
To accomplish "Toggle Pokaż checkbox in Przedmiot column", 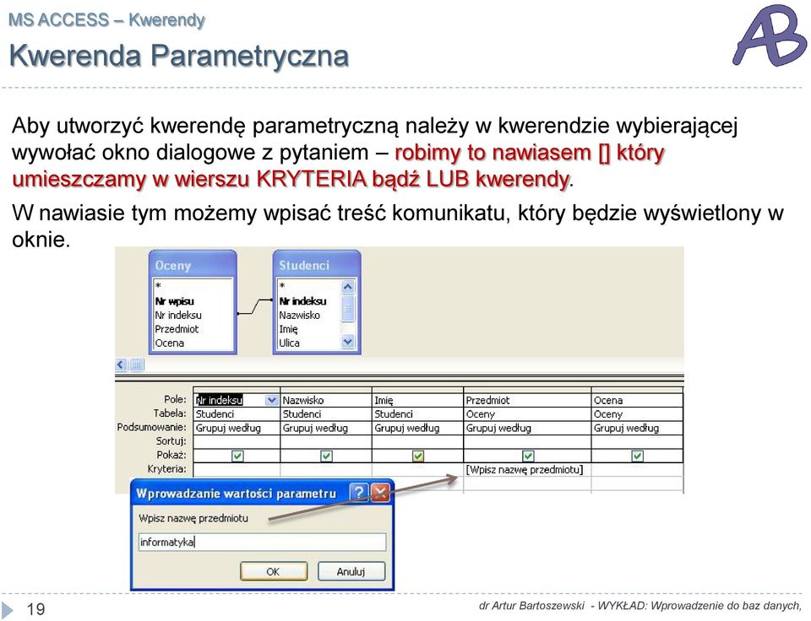I will point(527,456).
